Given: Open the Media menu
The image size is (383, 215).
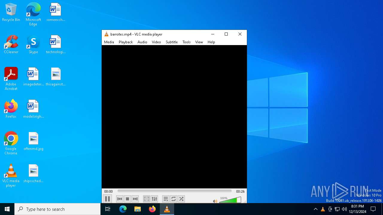Looking at the screenshot, I should (x=109, y=42).
